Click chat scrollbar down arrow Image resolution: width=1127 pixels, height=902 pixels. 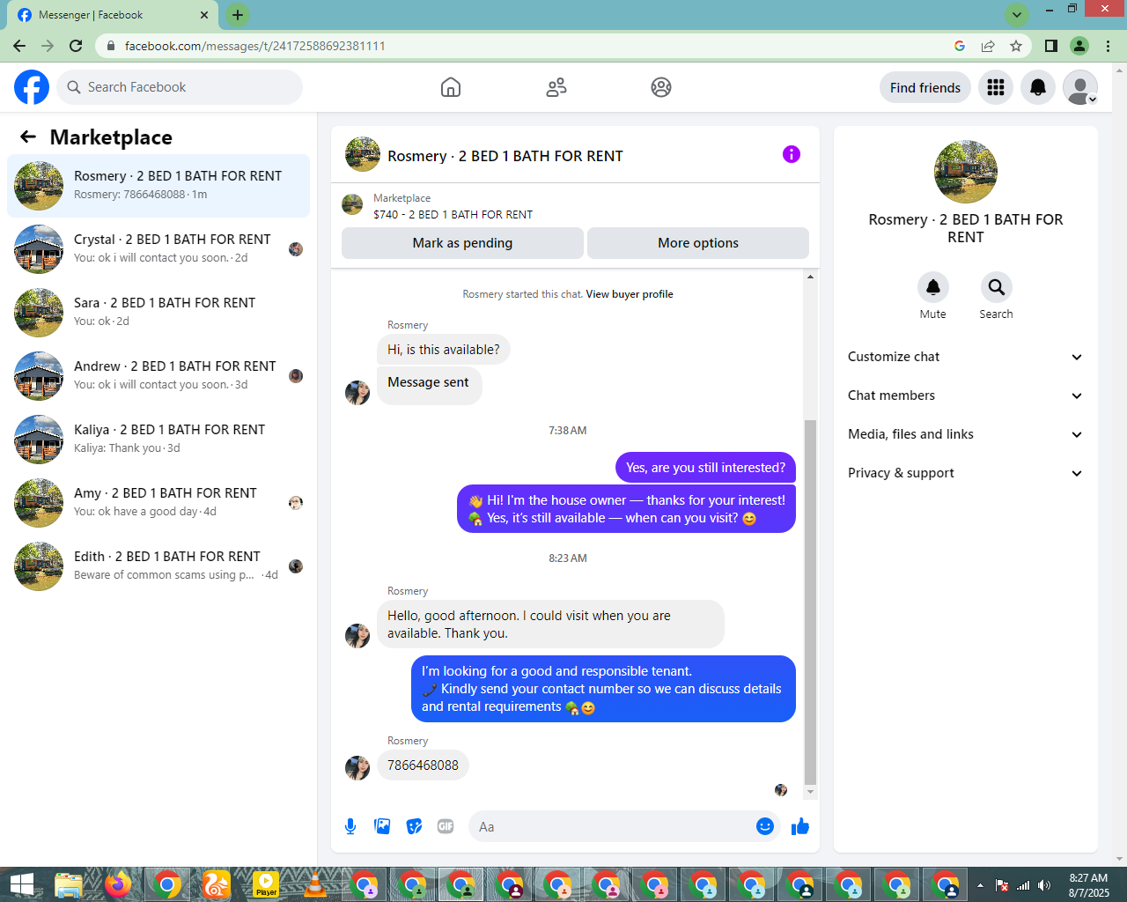(810, 793)
